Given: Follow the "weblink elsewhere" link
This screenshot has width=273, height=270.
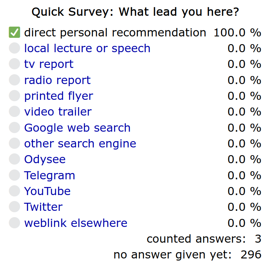Looking at the screenshot, I should coord(76,223).
